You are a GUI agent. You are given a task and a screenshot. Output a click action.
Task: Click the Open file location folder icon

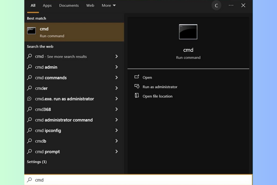pyautogui.click(x=137, y=96)
